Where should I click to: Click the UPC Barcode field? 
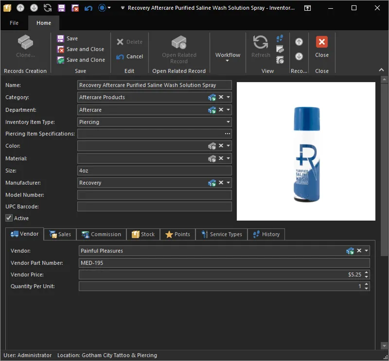154,206
